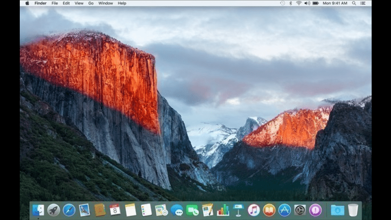Open the Wi-Fi status menu
This screenshot has height=220, width=391.
(299, 3)
